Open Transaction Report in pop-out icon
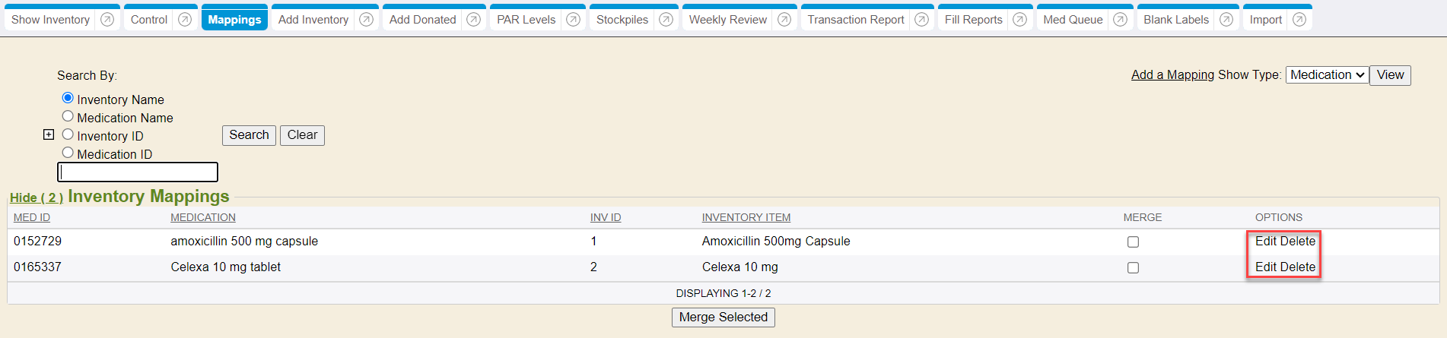The height and width of the screenshot is (338, 1447). [x=921, y=20]
